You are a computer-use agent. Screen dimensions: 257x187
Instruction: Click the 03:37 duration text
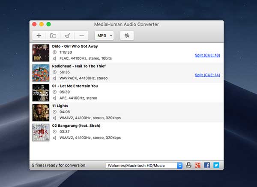point(65,131)
